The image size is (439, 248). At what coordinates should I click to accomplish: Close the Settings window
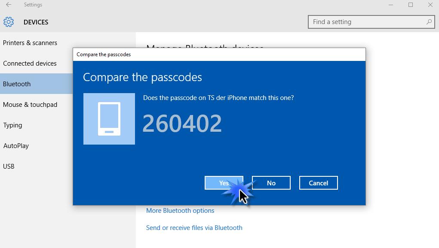click(x=430, y=5)
